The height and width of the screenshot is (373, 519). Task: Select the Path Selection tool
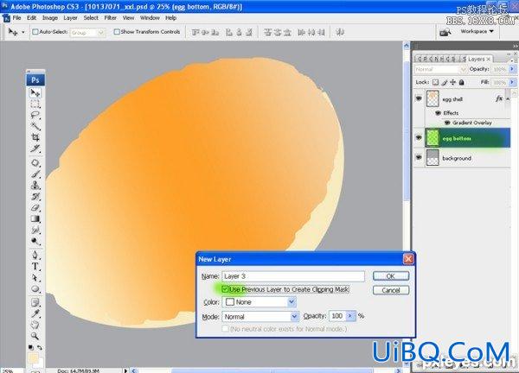click(35, 277)
